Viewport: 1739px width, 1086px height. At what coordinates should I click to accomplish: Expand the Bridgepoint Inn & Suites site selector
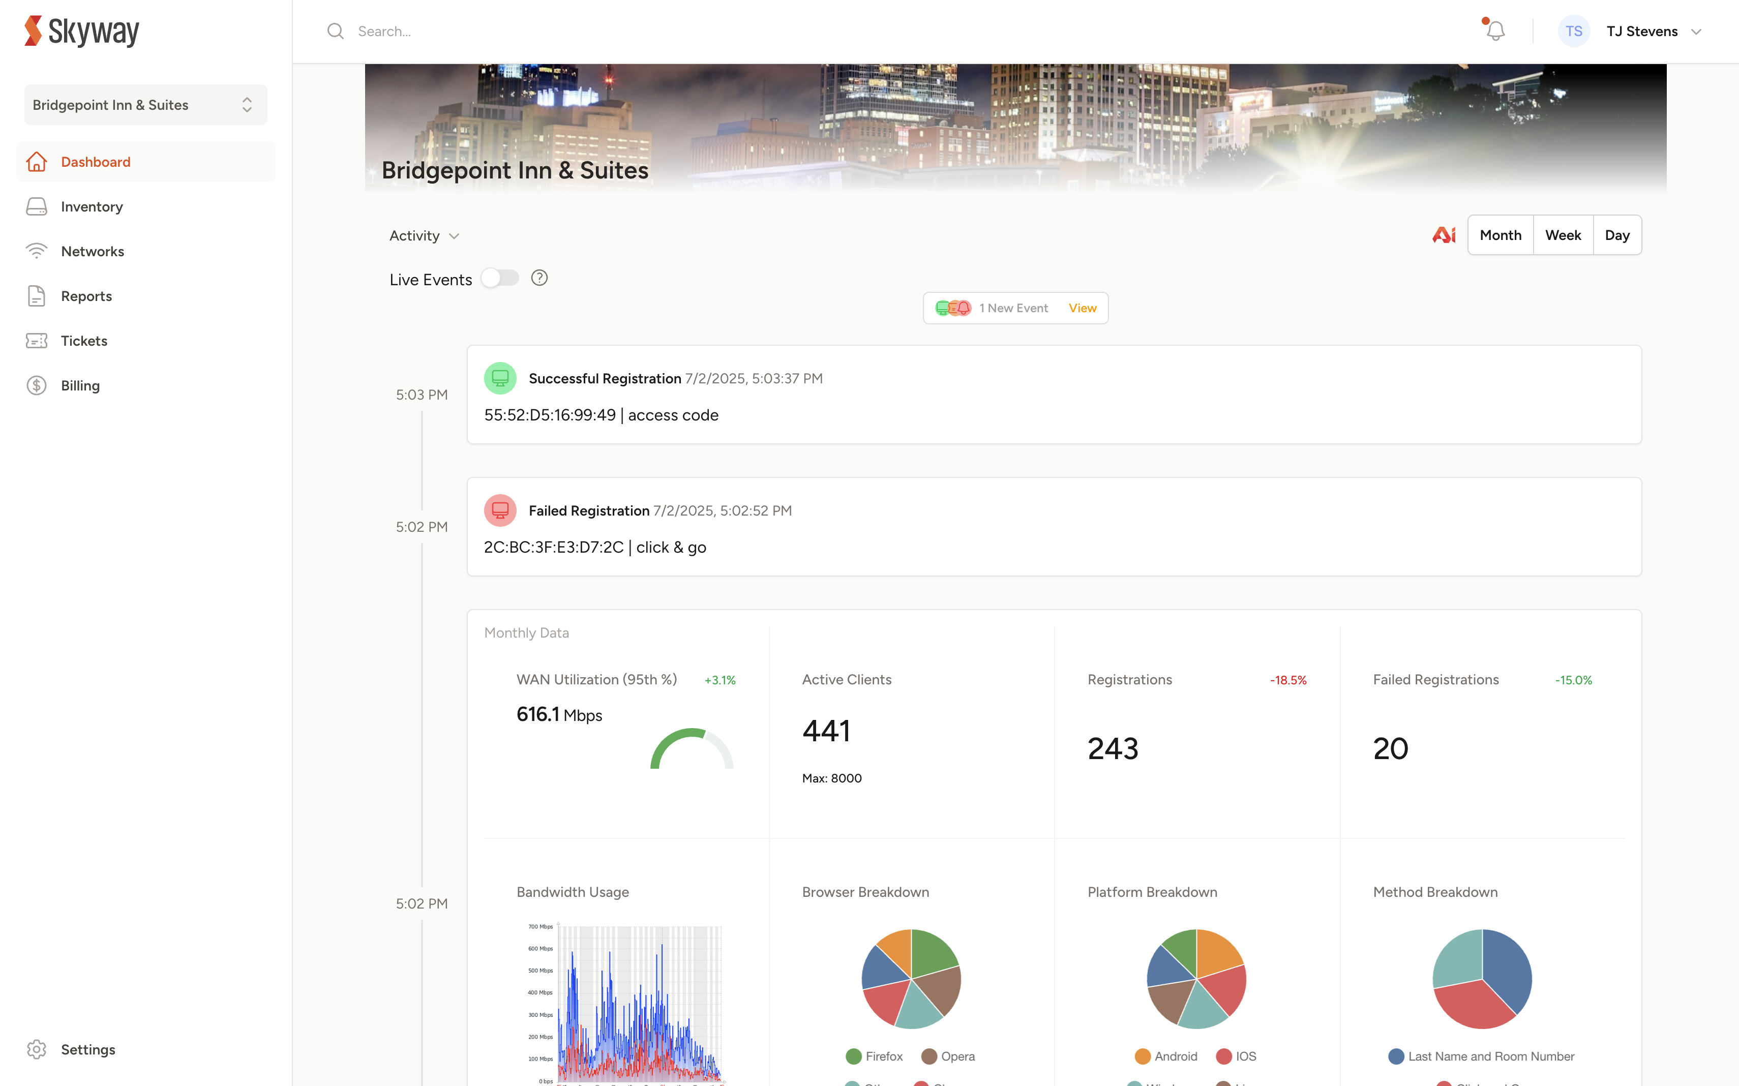pyautogui.click(x=145, y=105)
